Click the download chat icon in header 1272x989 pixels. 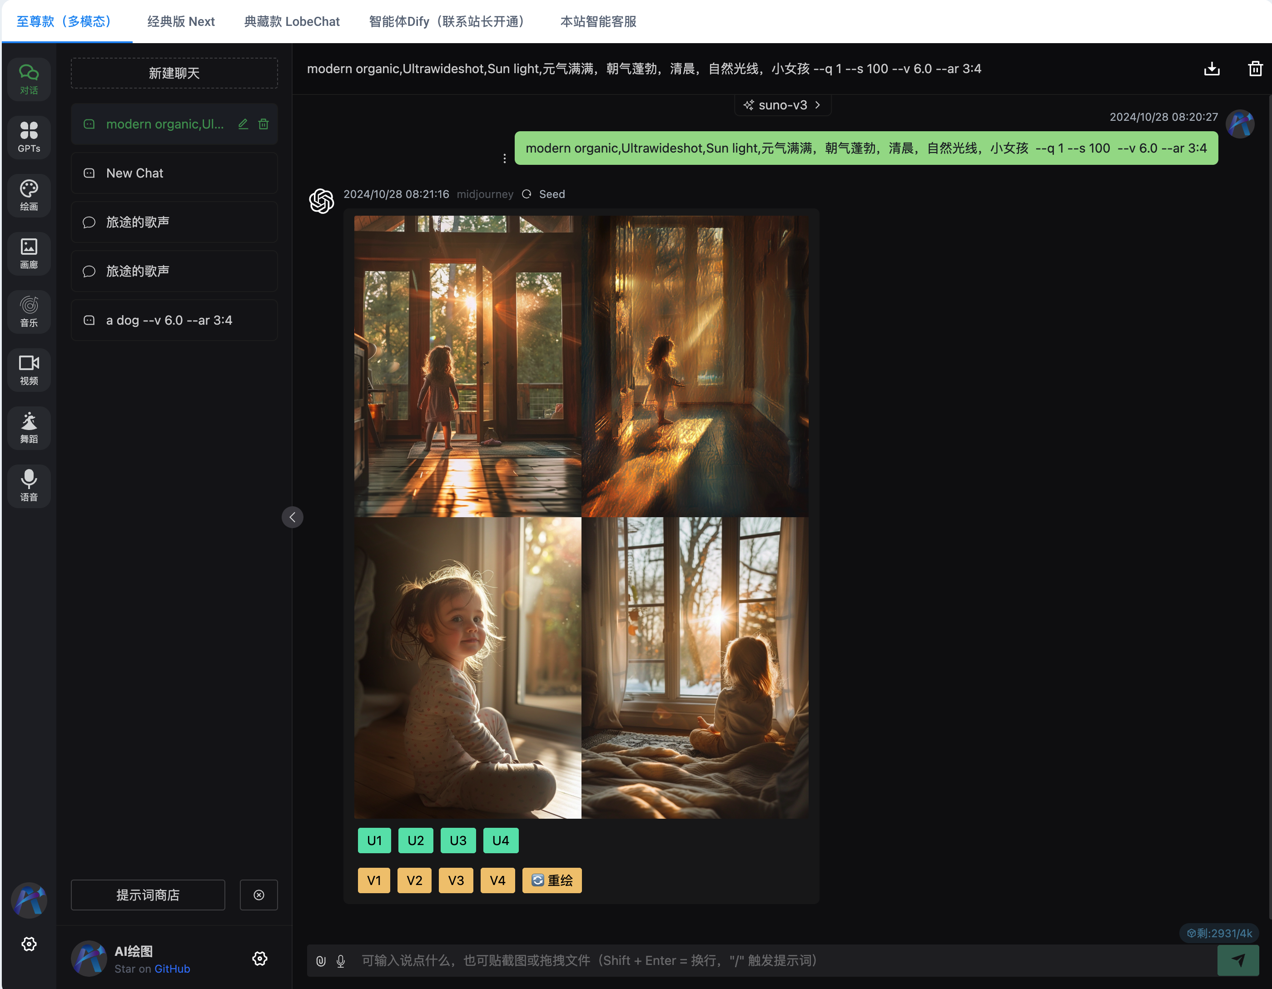(x=1212, y=69)
